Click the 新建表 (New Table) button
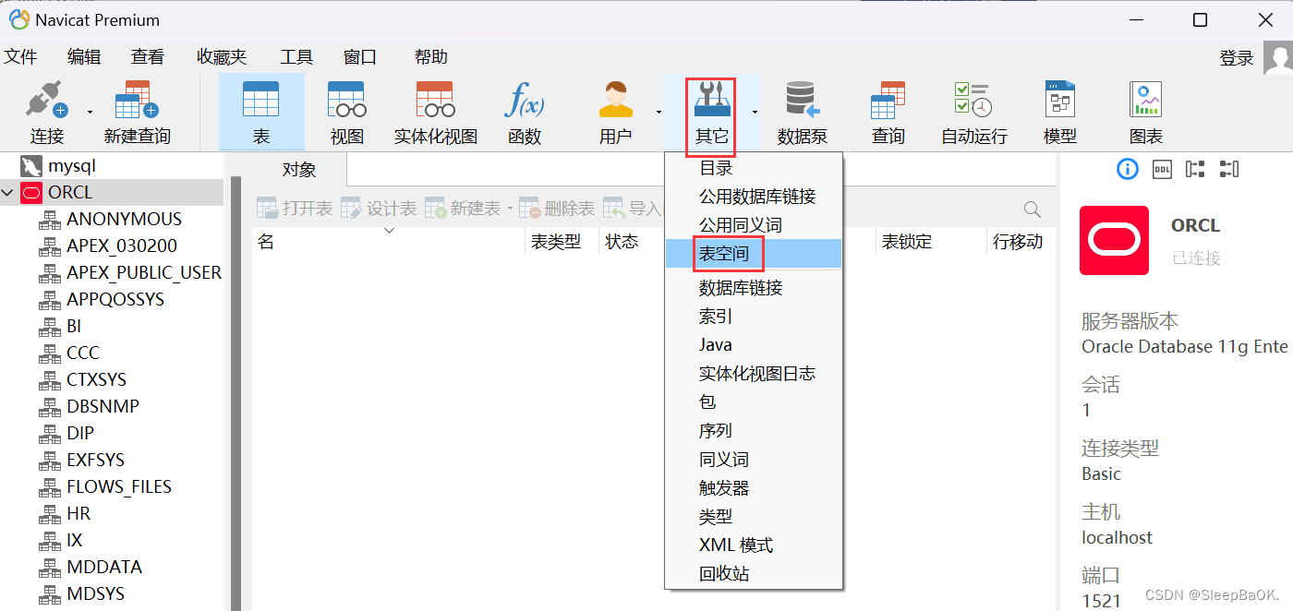Screen dimensions: 1293x611 pos(463,209)
